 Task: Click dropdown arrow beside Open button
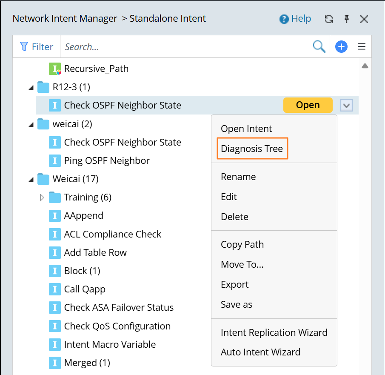coord(347,106)
